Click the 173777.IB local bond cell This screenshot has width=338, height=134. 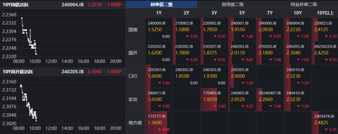tap(159, 123)
